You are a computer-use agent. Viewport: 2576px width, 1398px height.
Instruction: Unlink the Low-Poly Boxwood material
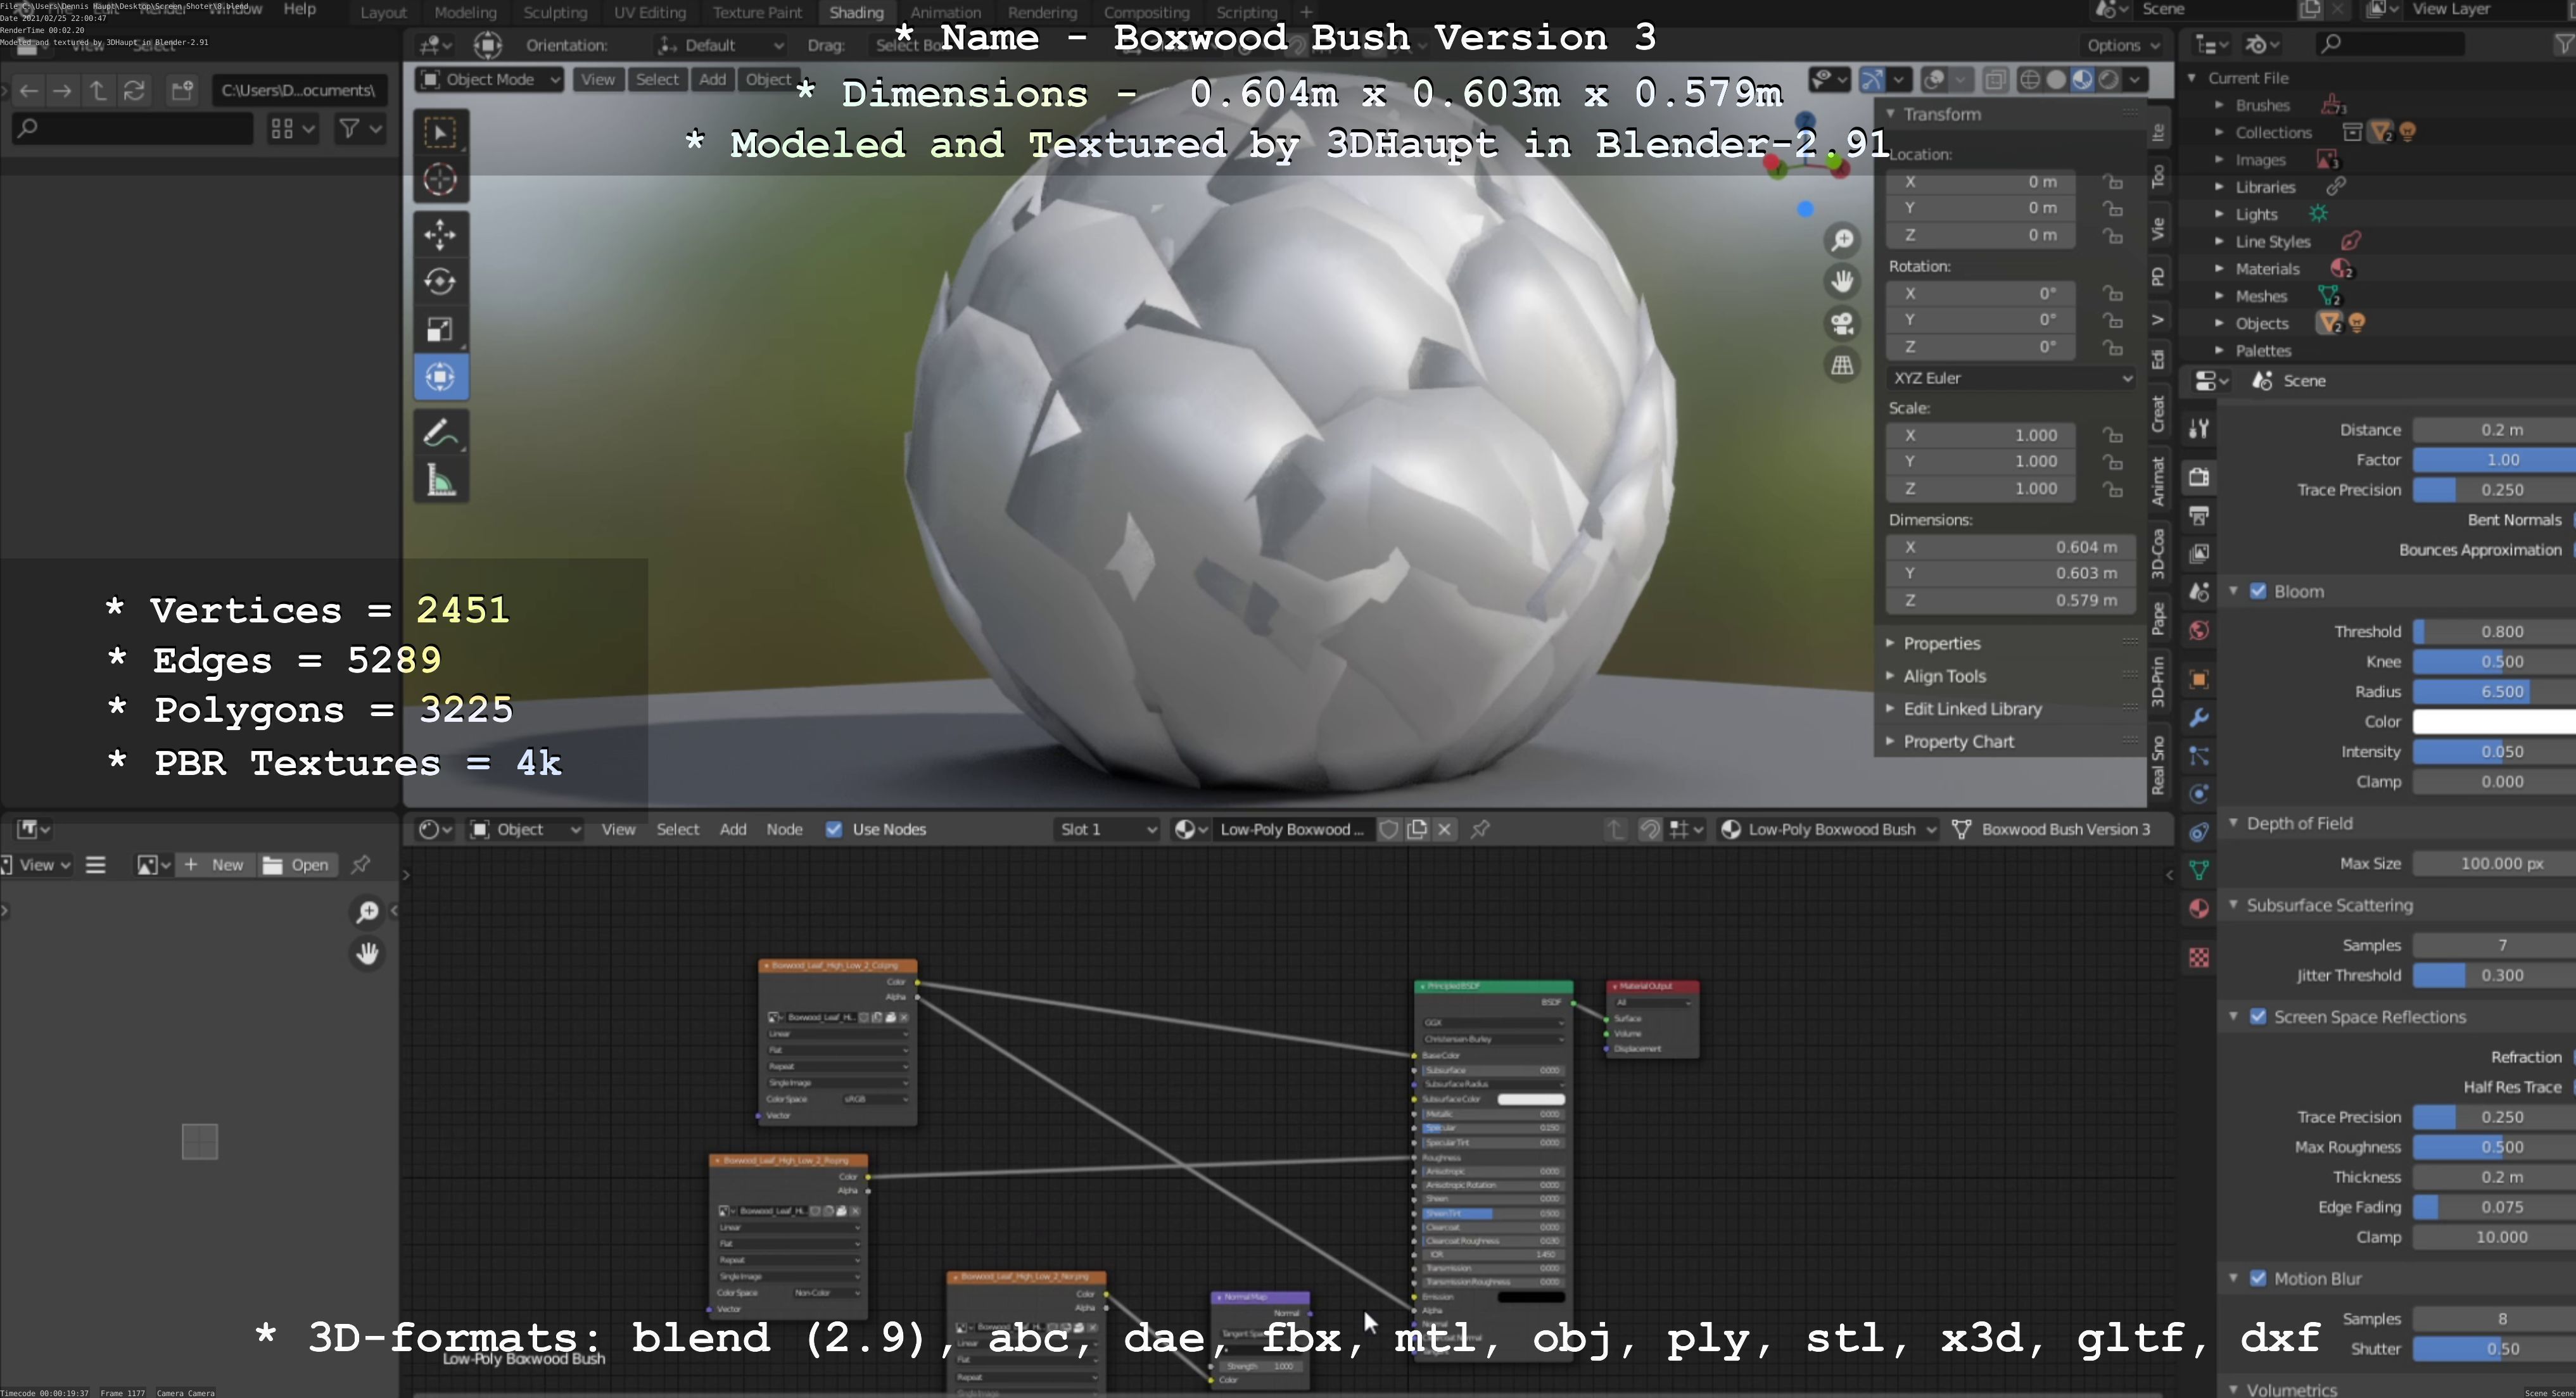click(1445, 829)
